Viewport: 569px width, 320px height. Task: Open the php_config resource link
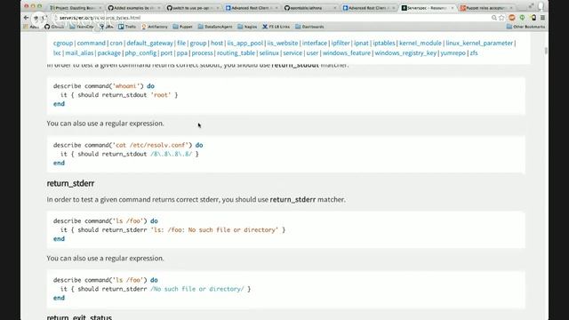[x=140, y=52]
